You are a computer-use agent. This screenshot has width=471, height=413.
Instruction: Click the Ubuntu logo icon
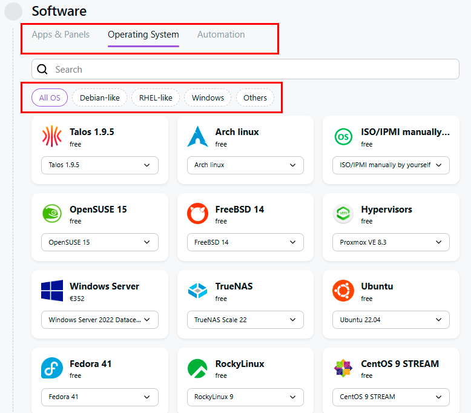tap(343, 291)
